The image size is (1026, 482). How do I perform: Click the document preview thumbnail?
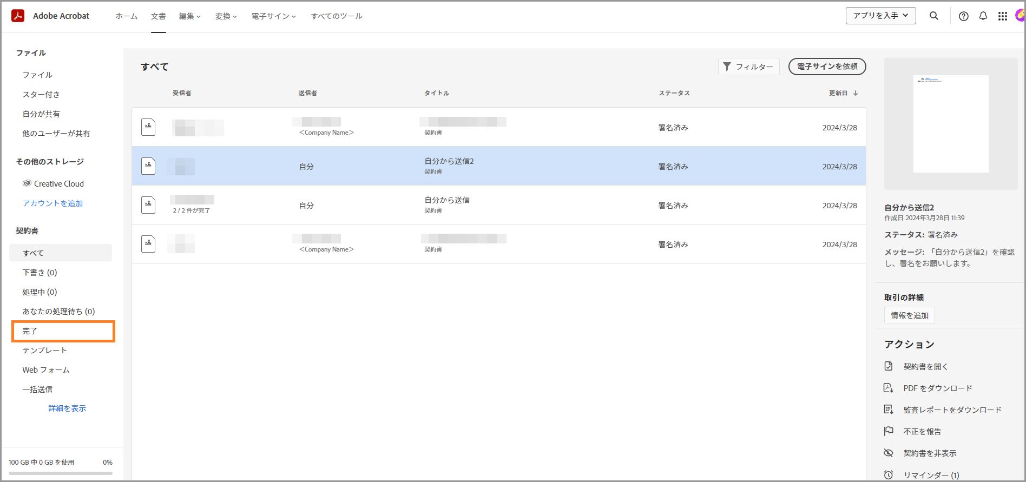coord(951,124)
